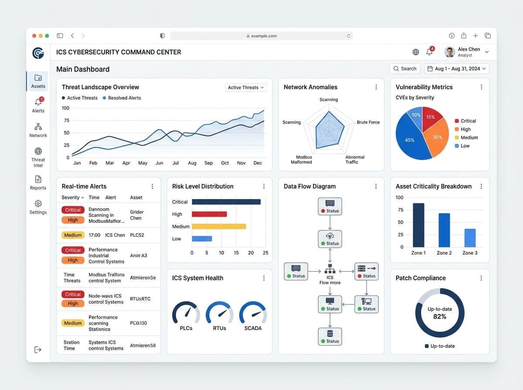Image resolution: width=523 pixels, height=390 pixels.
Task: Click the browser privacy shield icon
Action: pos(163,36)
